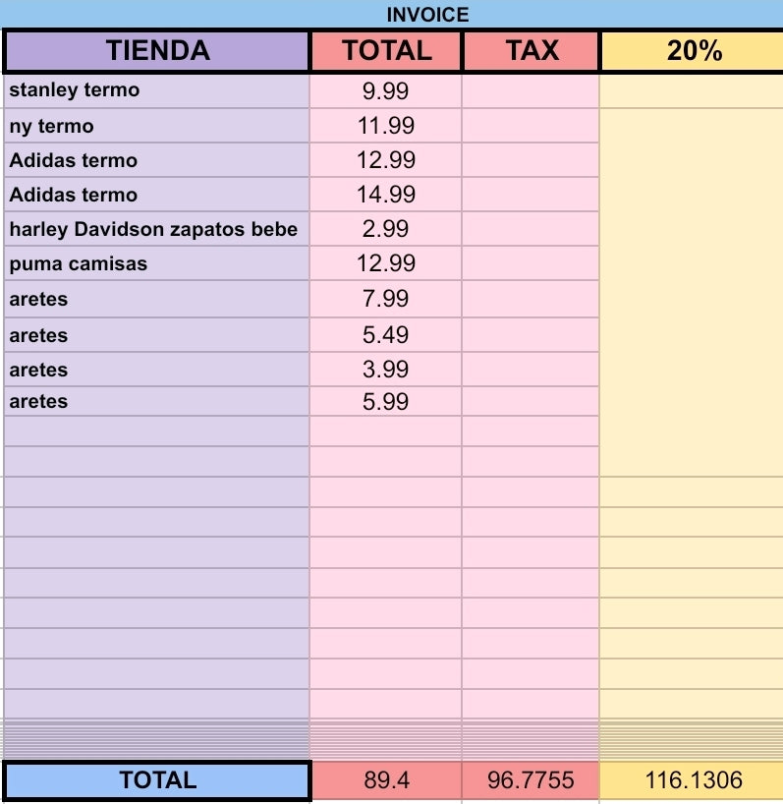Click the price cell showing 7.99
The width and height of the screenshot is (783, 804).
tap(386, 299)
